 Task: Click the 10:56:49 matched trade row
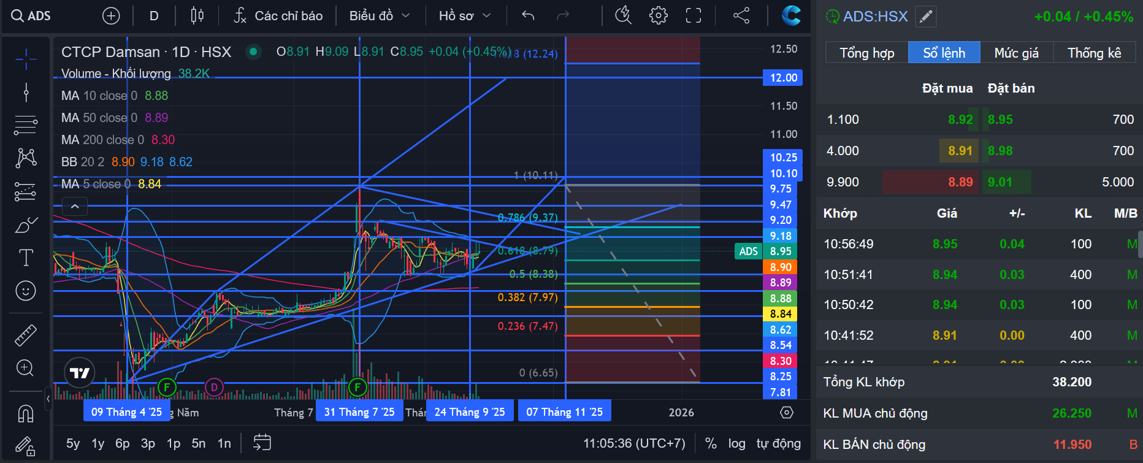point(979,244)
